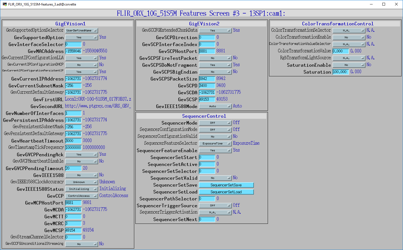Screen dimensions: 403x250
Task: Click the GevGVCPPendingTimeout input field
Action: pyautogui.click(x=73, y=168)
